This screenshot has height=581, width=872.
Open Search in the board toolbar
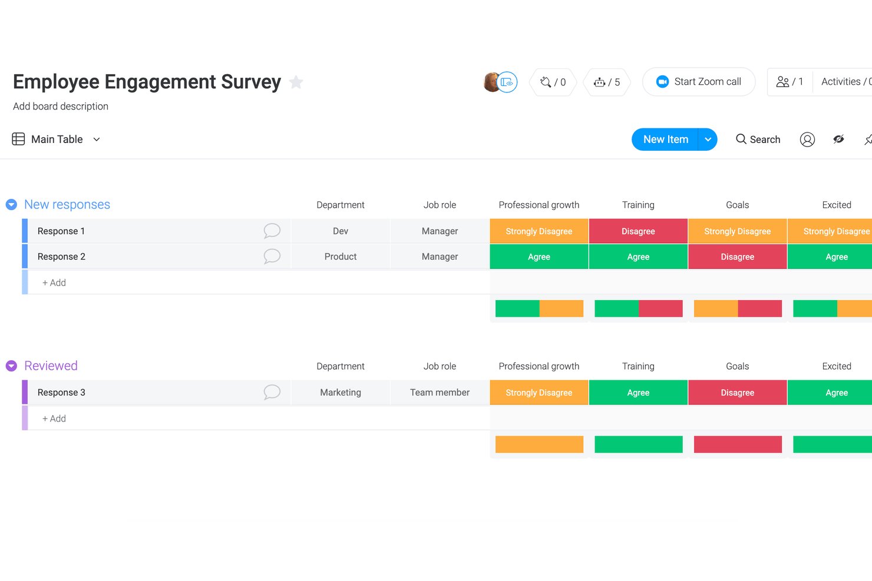tap(758, 140)
